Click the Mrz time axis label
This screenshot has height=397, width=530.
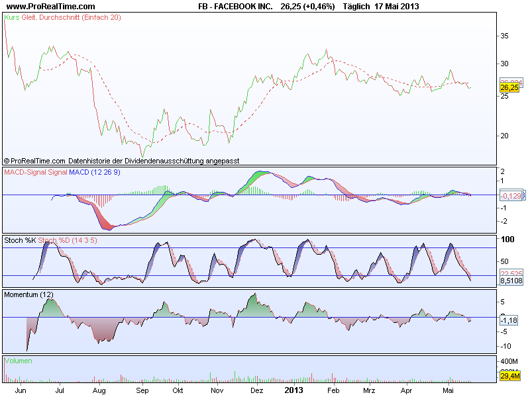[369, 390]
